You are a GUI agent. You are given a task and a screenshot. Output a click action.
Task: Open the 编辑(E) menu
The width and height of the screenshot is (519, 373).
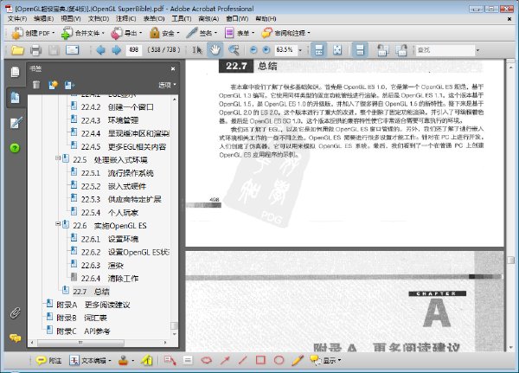(x=43, y=18)
